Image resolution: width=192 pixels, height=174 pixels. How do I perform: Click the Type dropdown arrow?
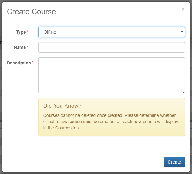(x=182, y=32)
